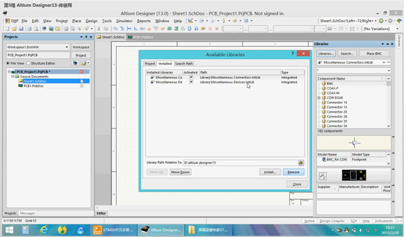Click the Move Down button

[x=180, y=172]
